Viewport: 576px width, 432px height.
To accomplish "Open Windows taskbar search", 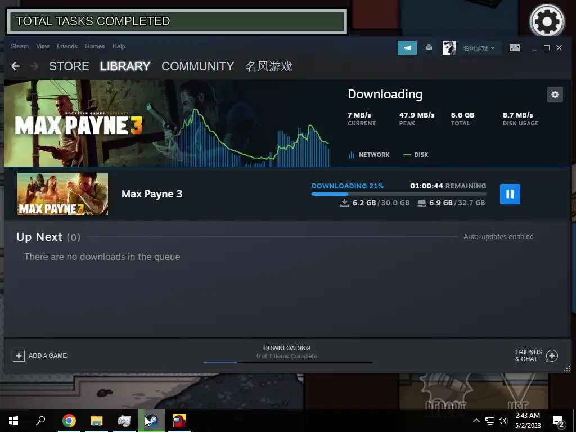I will pyautogui.click(x=40, y=421).
